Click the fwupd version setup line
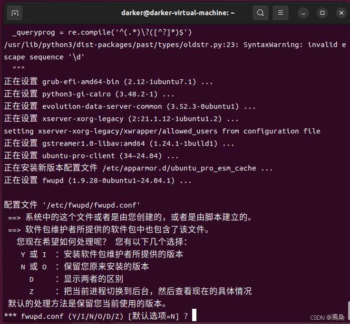The image size is (350, 324). 98,181
